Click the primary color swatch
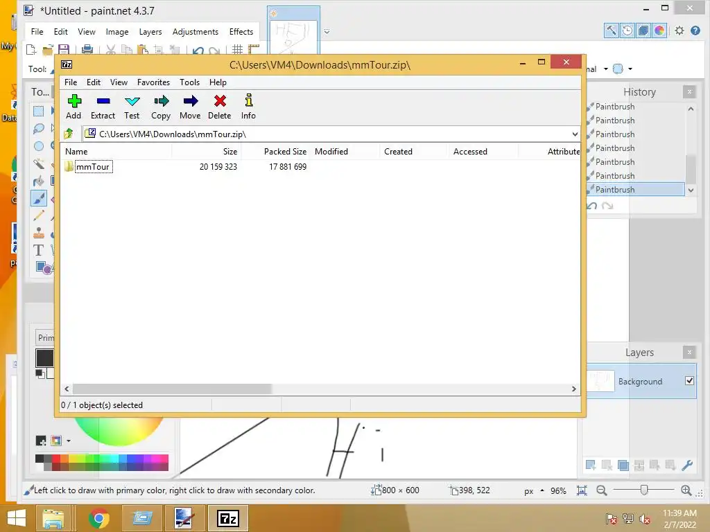Screen dimensions: 710x532 [x=44, y=357]
